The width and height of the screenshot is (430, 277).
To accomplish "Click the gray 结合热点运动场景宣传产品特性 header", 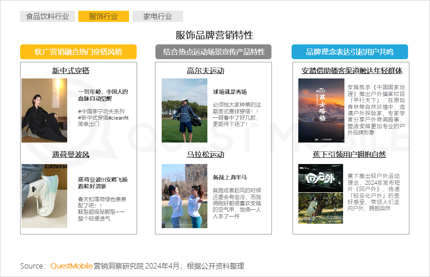I will click(214, 52).
